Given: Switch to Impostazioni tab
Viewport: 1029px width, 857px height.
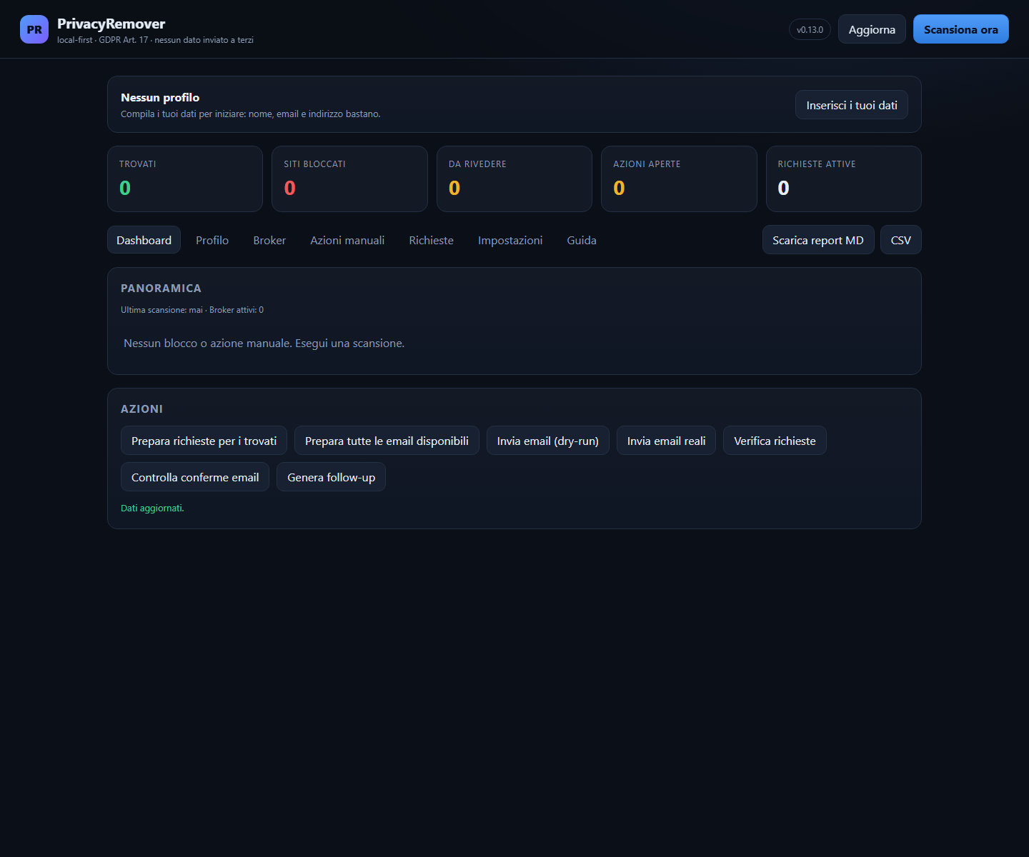Looking at the screenshot, I should 510,240.
